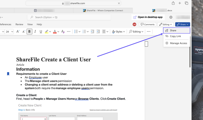Apply bulleted list
203x120 pixels.
(x=76, y=31)
